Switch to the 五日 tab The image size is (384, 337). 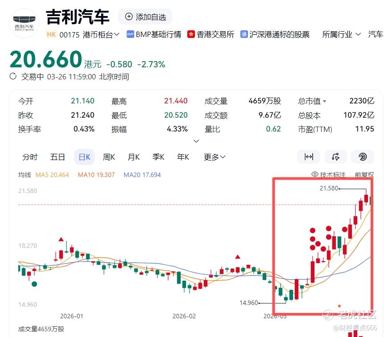coord(57,157)
